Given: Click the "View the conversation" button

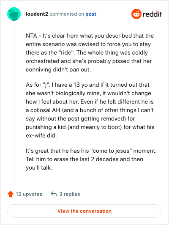Looking at the screenshot, I should tap(84, 211).
